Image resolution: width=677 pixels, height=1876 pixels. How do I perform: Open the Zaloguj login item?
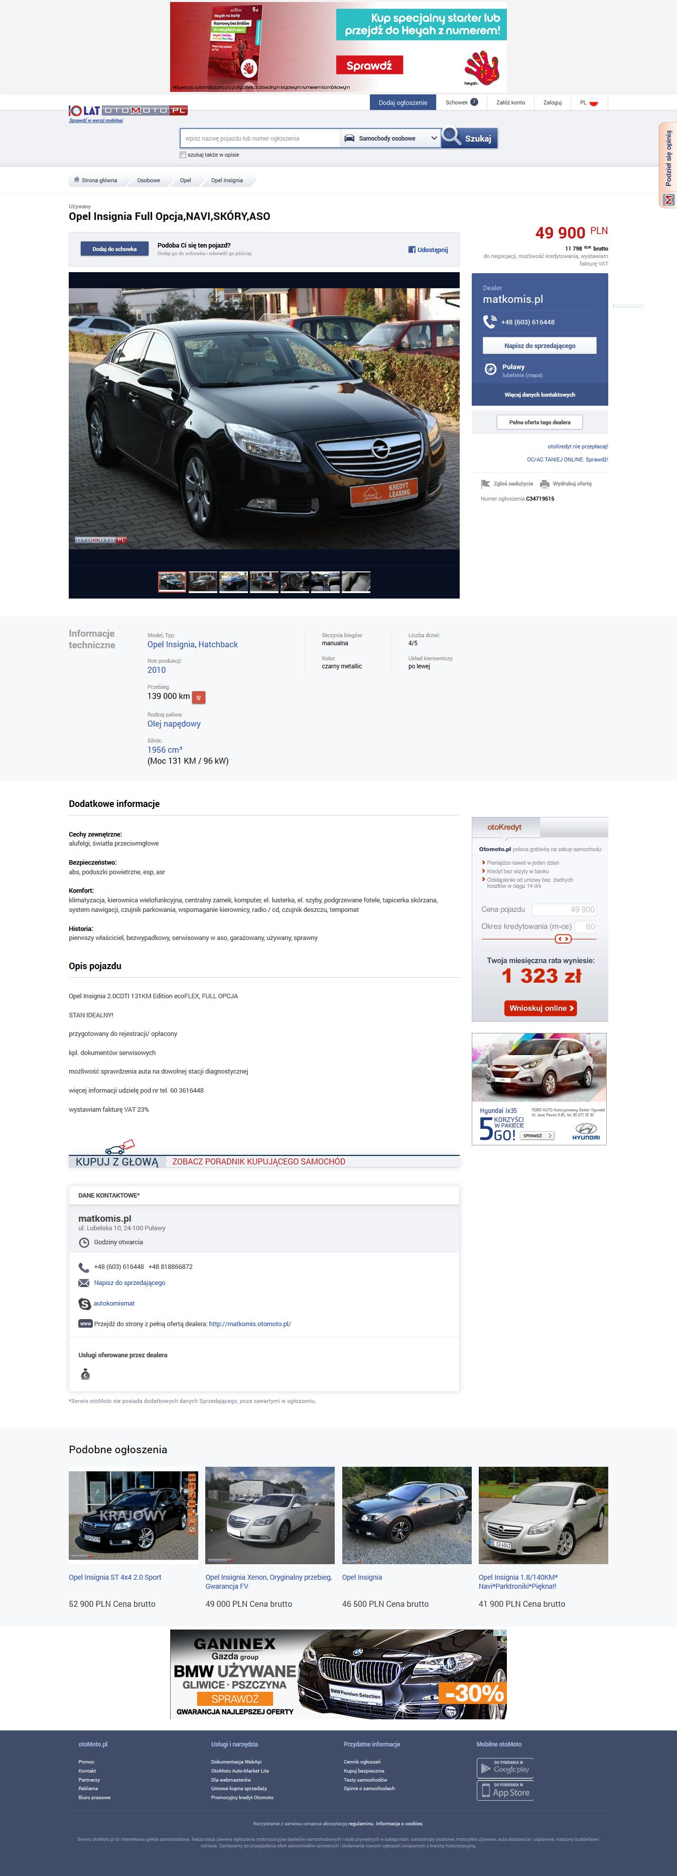[553, 102]
